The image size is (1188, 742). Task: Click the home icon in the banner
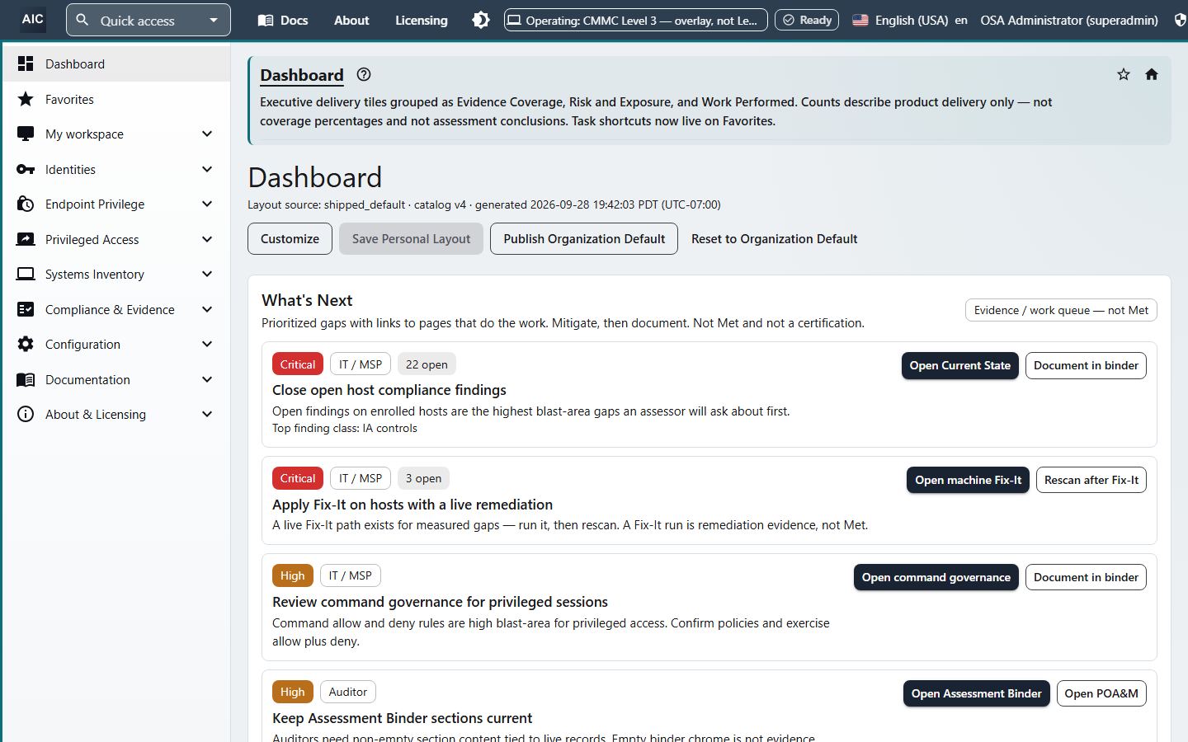click(x=1152, y=74)
